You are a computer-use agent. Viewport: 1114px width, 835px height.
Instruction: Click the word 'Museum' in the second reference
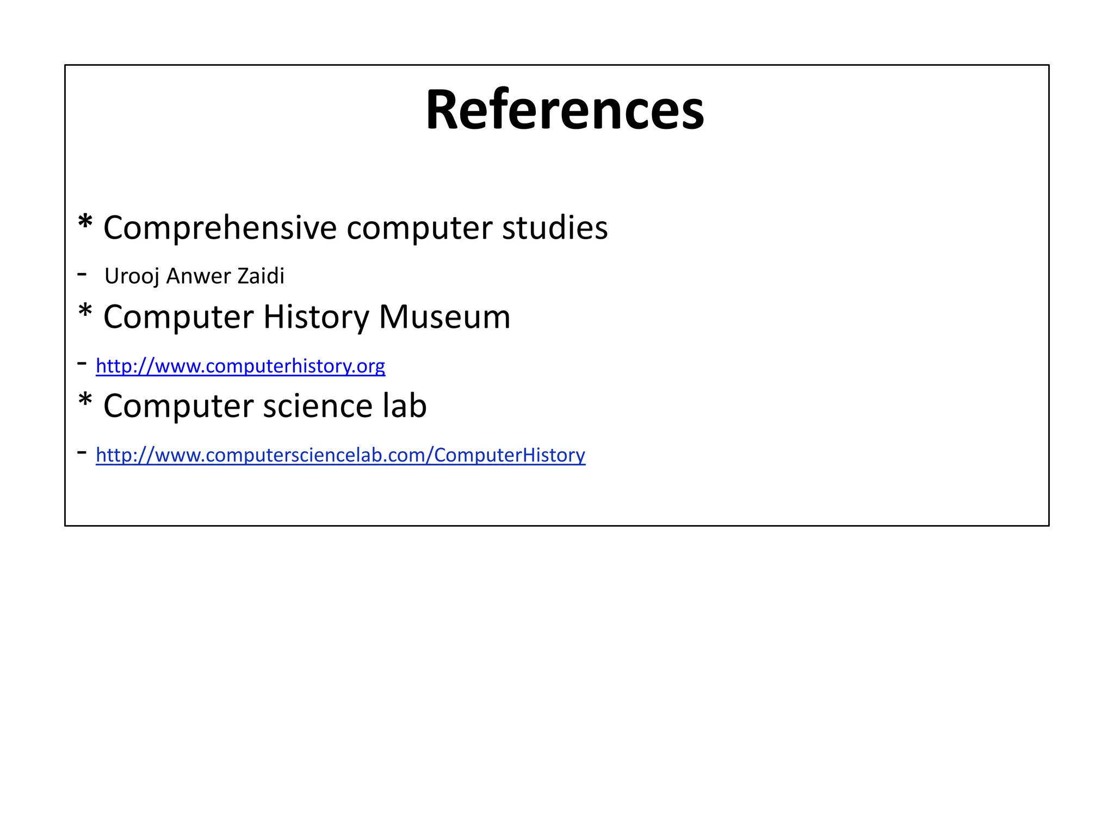444,316
